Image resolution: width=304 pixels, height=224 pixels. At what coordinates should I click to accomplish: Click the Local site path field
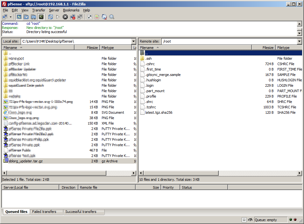tap(76, 41)
